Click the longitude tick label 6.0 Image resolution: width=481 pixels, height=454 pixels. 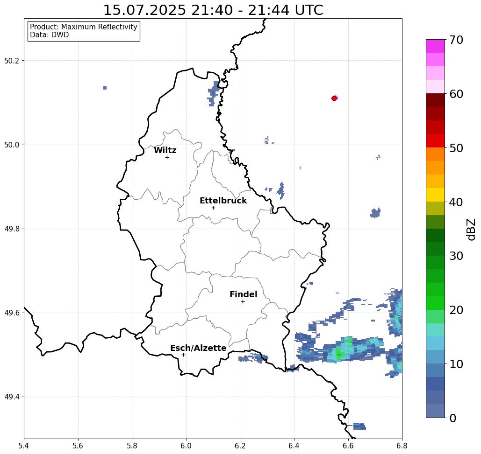(x=186, y=446)
